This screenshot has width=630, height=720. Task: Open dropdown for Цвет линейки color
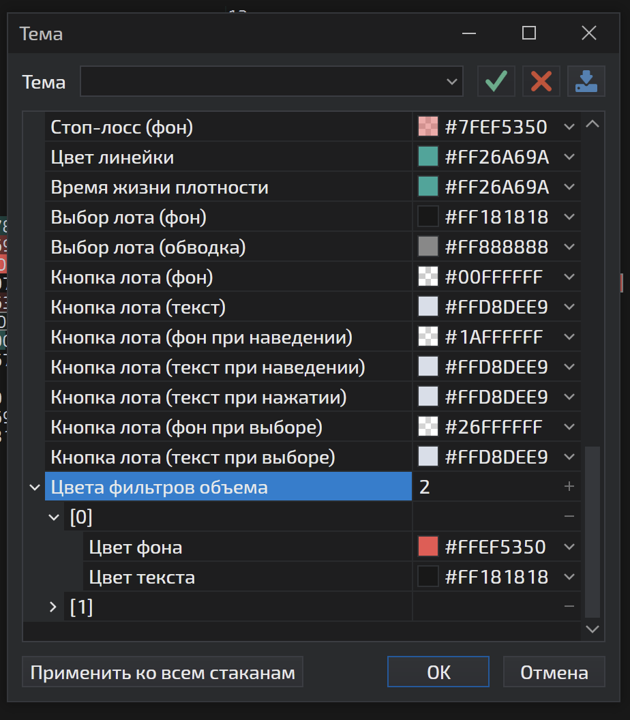[x=569, y=157]
